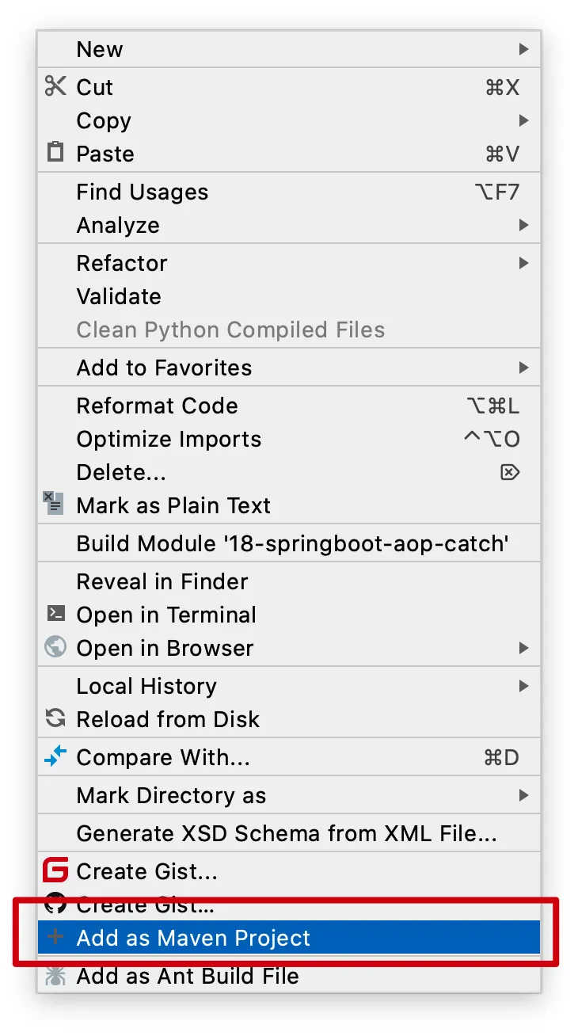Screen dimensions: 578x1036
Task: Choose Find Usages from the menu
Action: [289, 192]
